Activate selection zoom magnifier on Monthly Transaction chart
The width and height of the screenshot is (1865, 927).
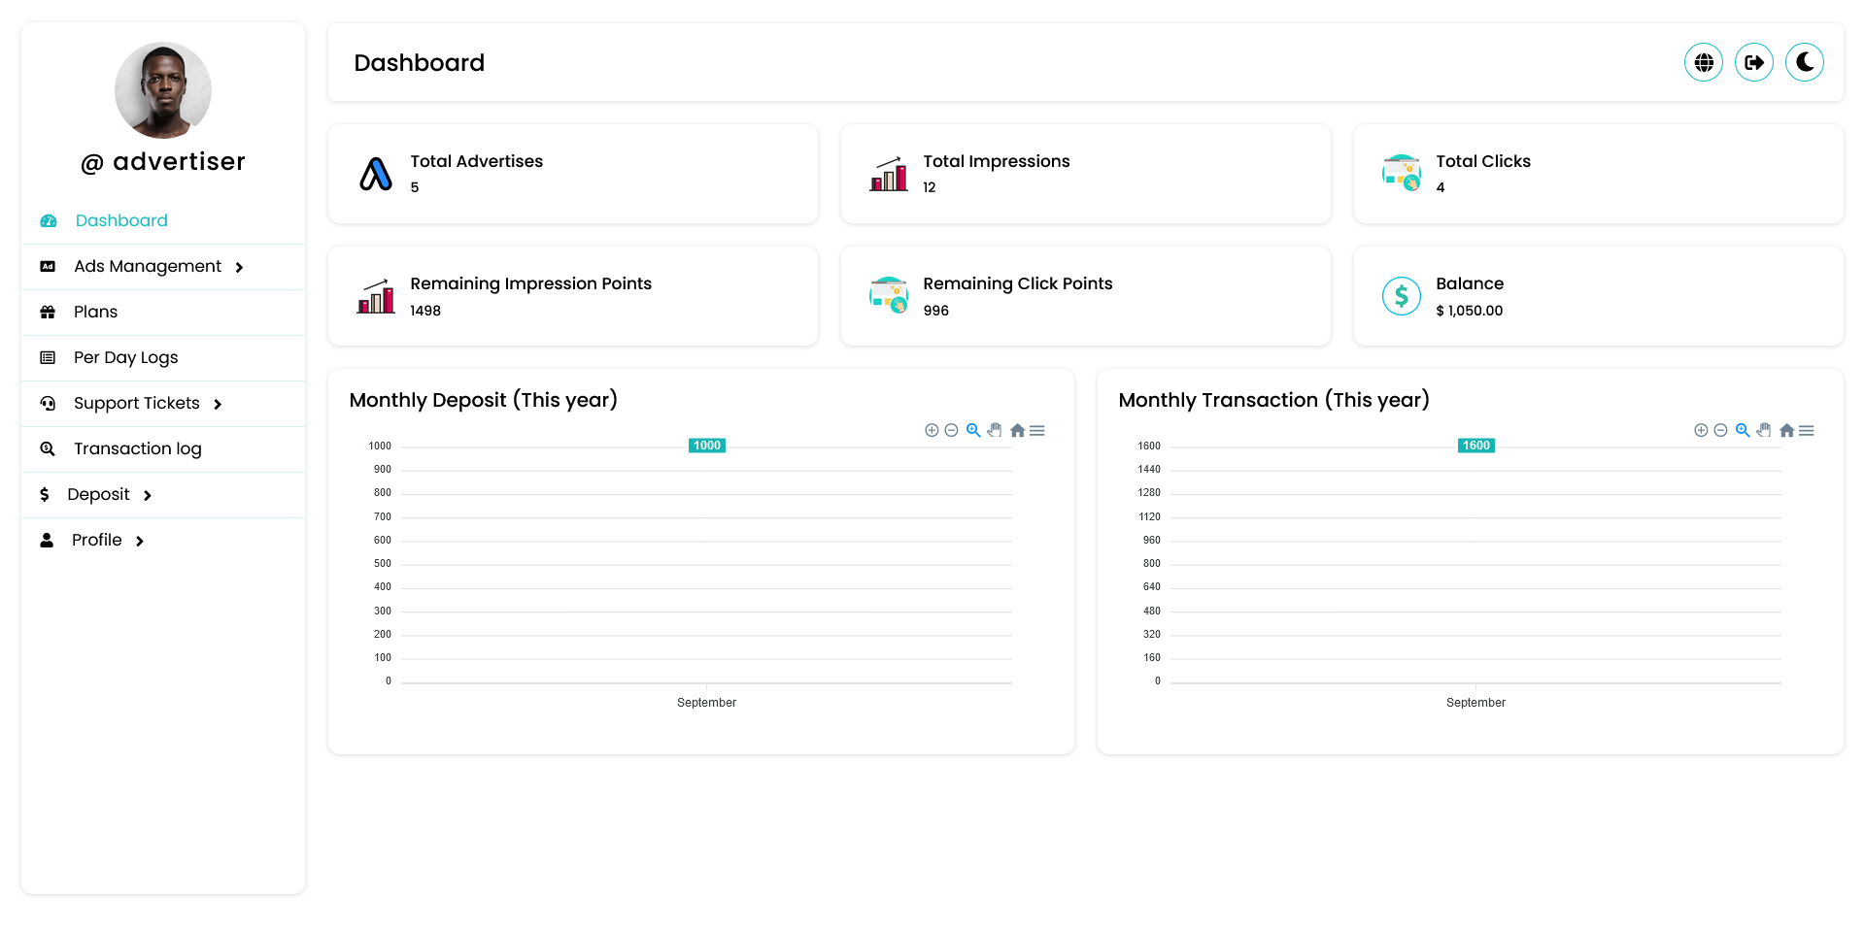[x=1743, y=430]
